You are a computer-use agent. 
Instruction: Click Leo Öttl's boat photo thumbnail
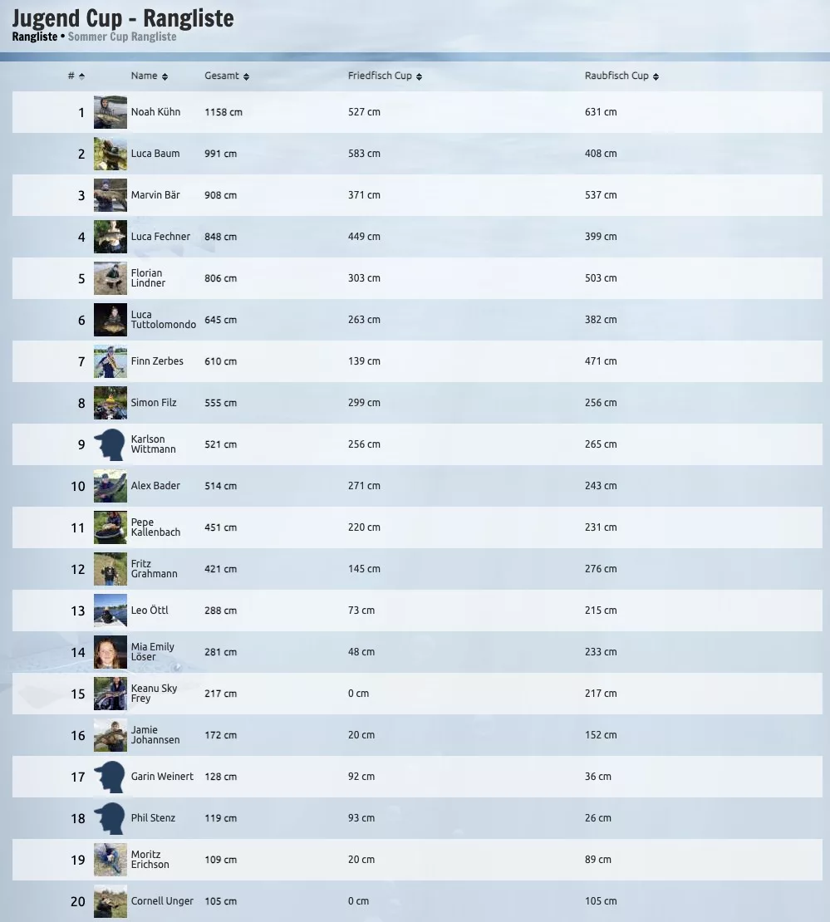pos(110,611)
